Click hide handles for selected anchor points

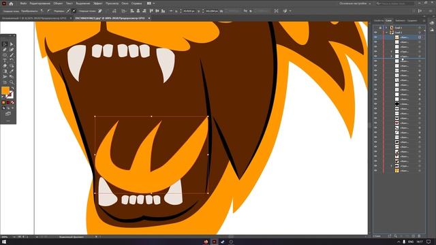(x=74, y=11)
